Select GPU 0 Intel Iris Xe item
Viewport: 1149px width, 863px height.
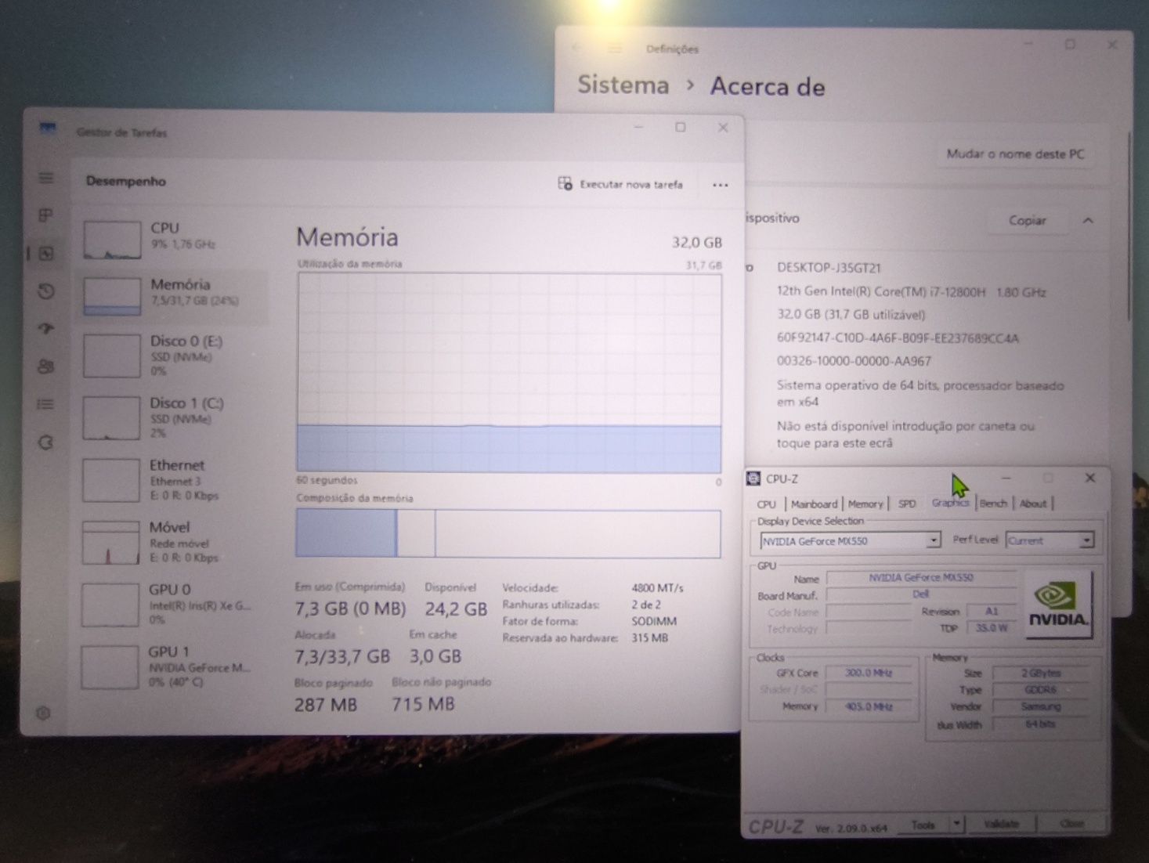[174, 604]
